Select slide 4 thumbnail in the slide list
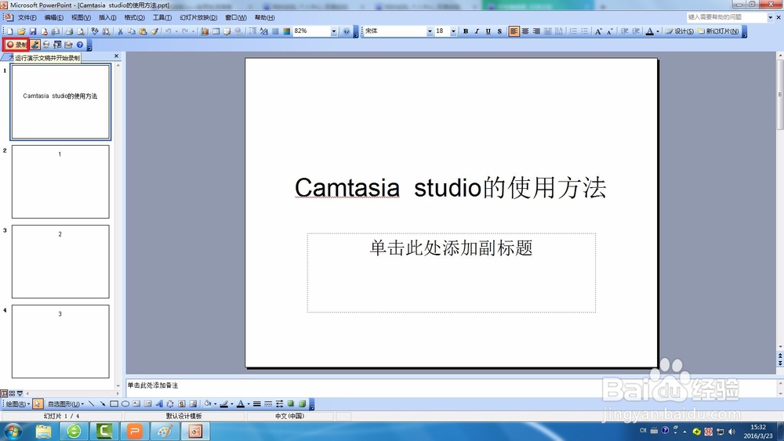The height and width of the screenshot is (441, 784). pos(60,342)
